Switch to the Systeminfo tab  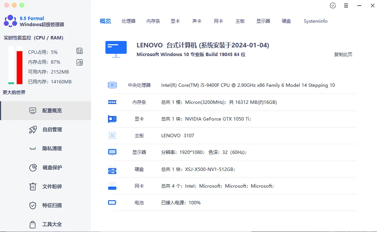click(316, 21)
